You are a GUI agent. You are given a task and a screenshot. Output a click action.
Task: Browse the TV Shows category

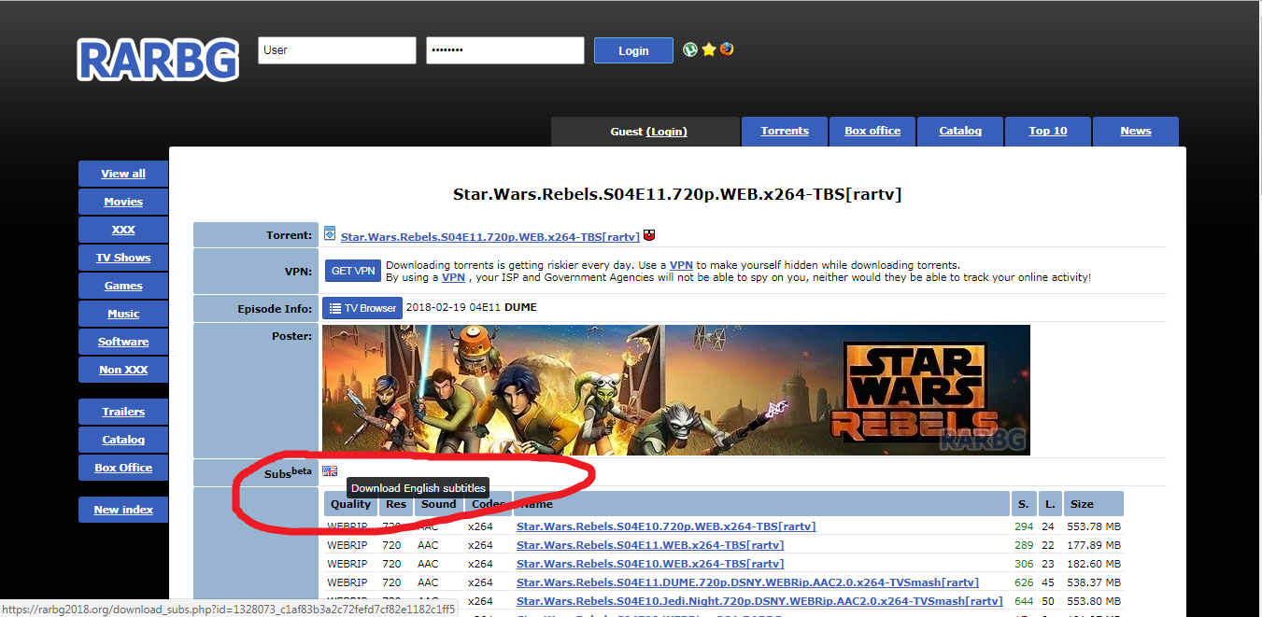click(123, 258)
